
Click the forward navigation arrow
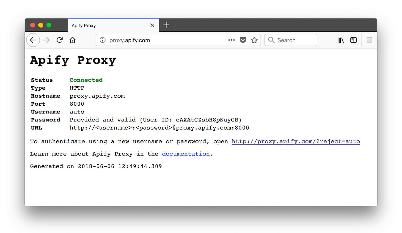46,40
